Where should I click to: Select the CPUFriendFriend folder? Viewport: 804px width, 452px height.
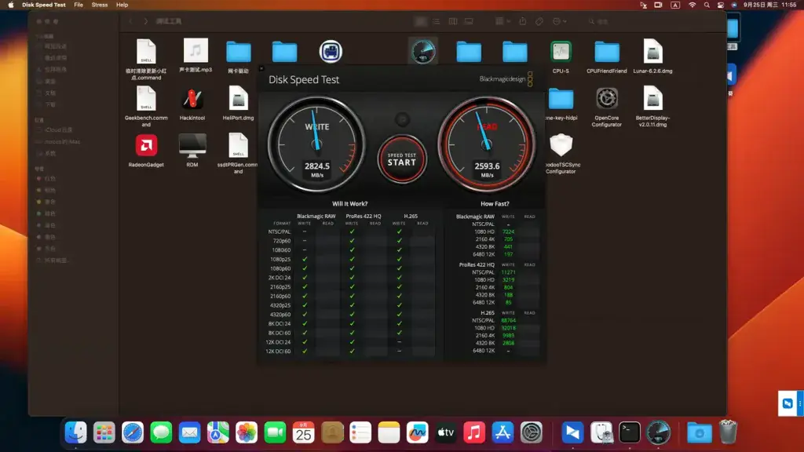607,56
